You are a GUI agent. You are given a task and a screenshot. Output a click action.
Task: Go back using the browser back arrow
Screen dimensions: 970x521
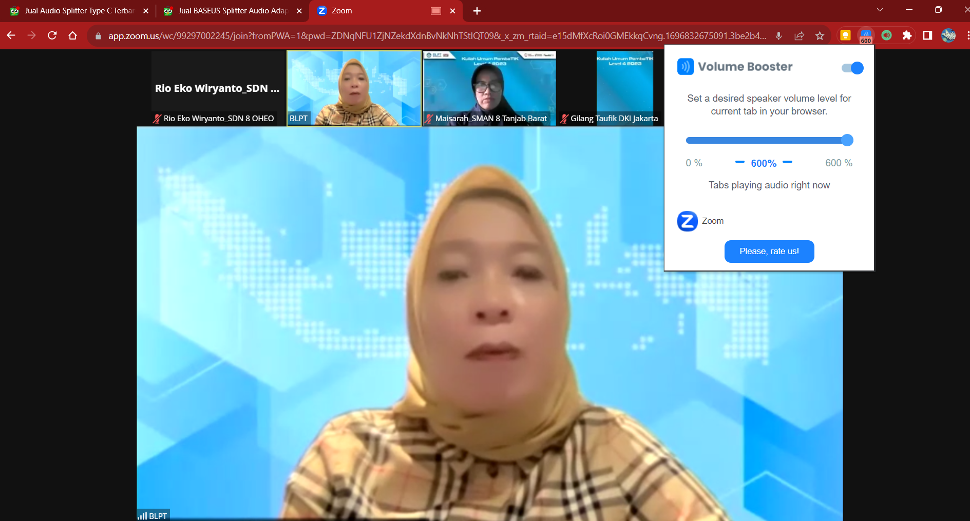coord(11,35)
